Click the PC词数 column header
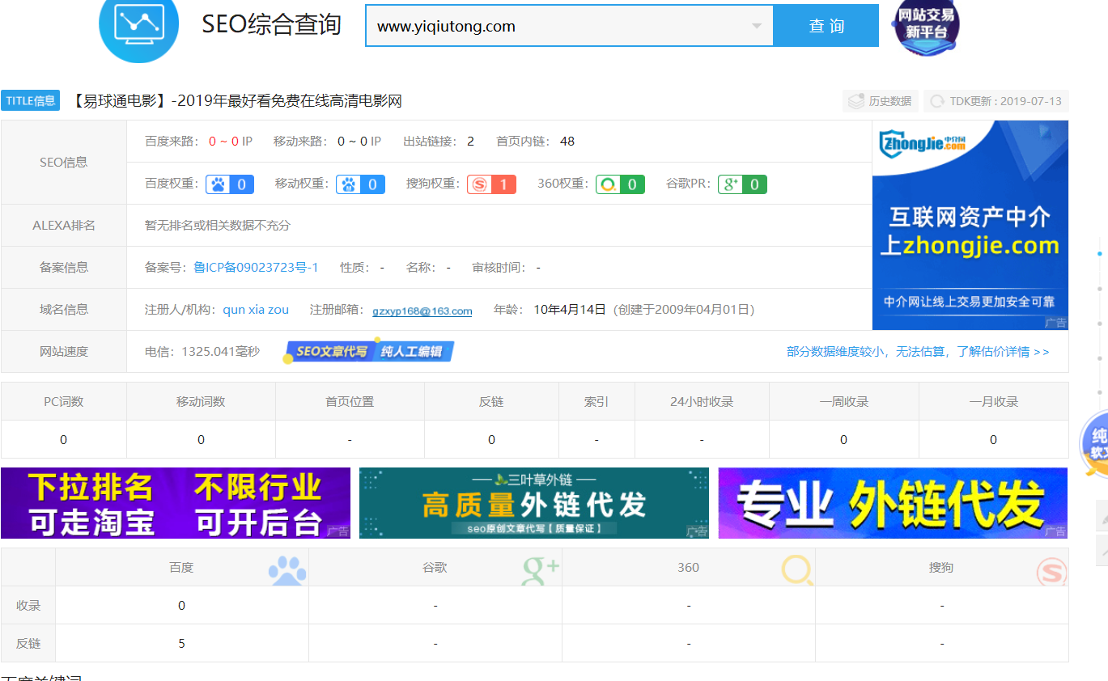The width and height of the screenshot is (1108, 681). tap(64, 402)
